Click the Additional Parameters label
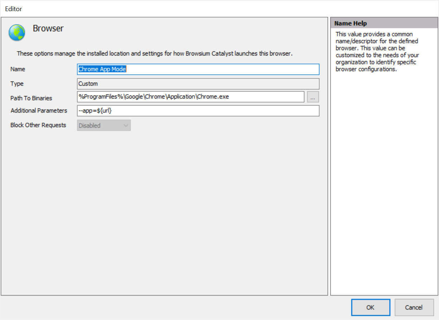Screen dimensions: 439x320 coord(39,110)
